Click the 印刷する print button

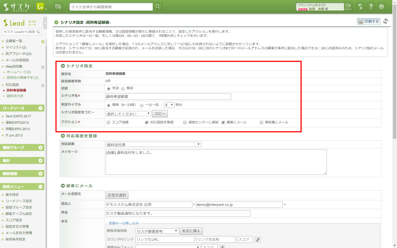click(x=368, y=21)
